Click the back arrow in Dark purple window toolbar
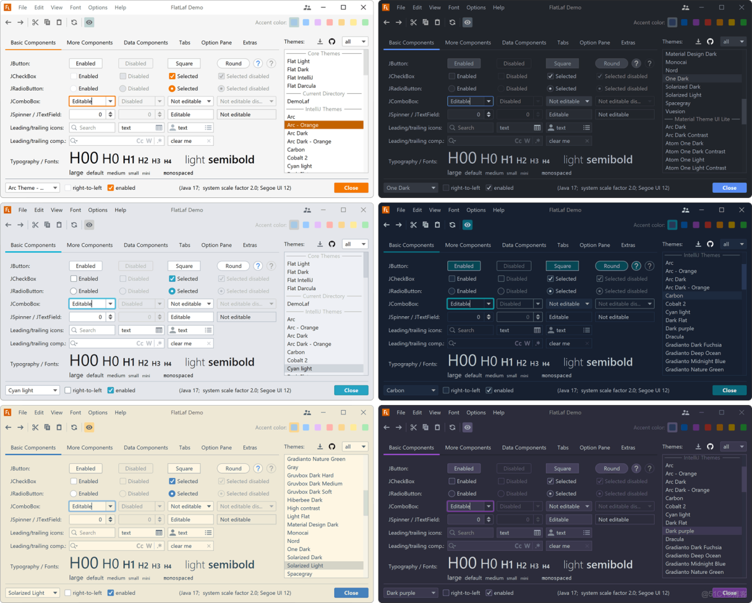This screenshot has width=752, height=603. coord(387,428)
